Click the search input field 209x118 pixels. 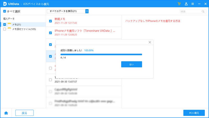(x=193, y=11)
